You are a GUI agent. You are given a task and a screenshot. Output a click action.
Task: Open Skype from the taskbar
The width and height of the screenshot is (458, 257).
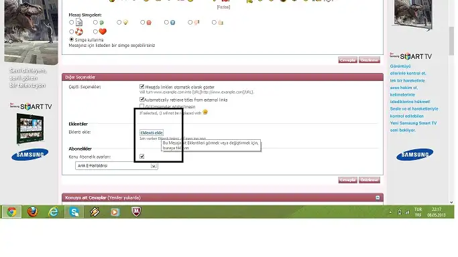click(x=74, y=212)
